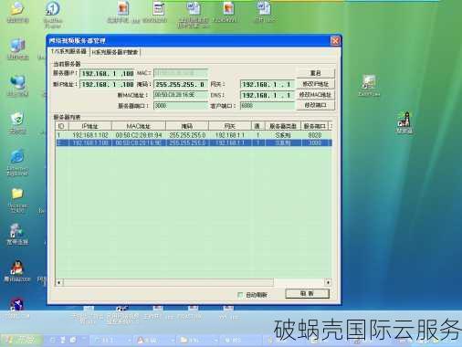462x347 pixels.
Task: Open the second orange photo file icon at top
Action: [228, 8]
